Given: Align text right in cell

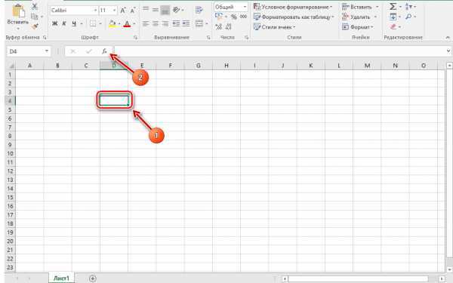Looking at the screenshot, I should point(165,23).
